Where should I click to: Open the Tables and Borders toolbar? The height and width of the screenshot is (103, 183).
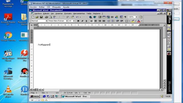(100, 17)
